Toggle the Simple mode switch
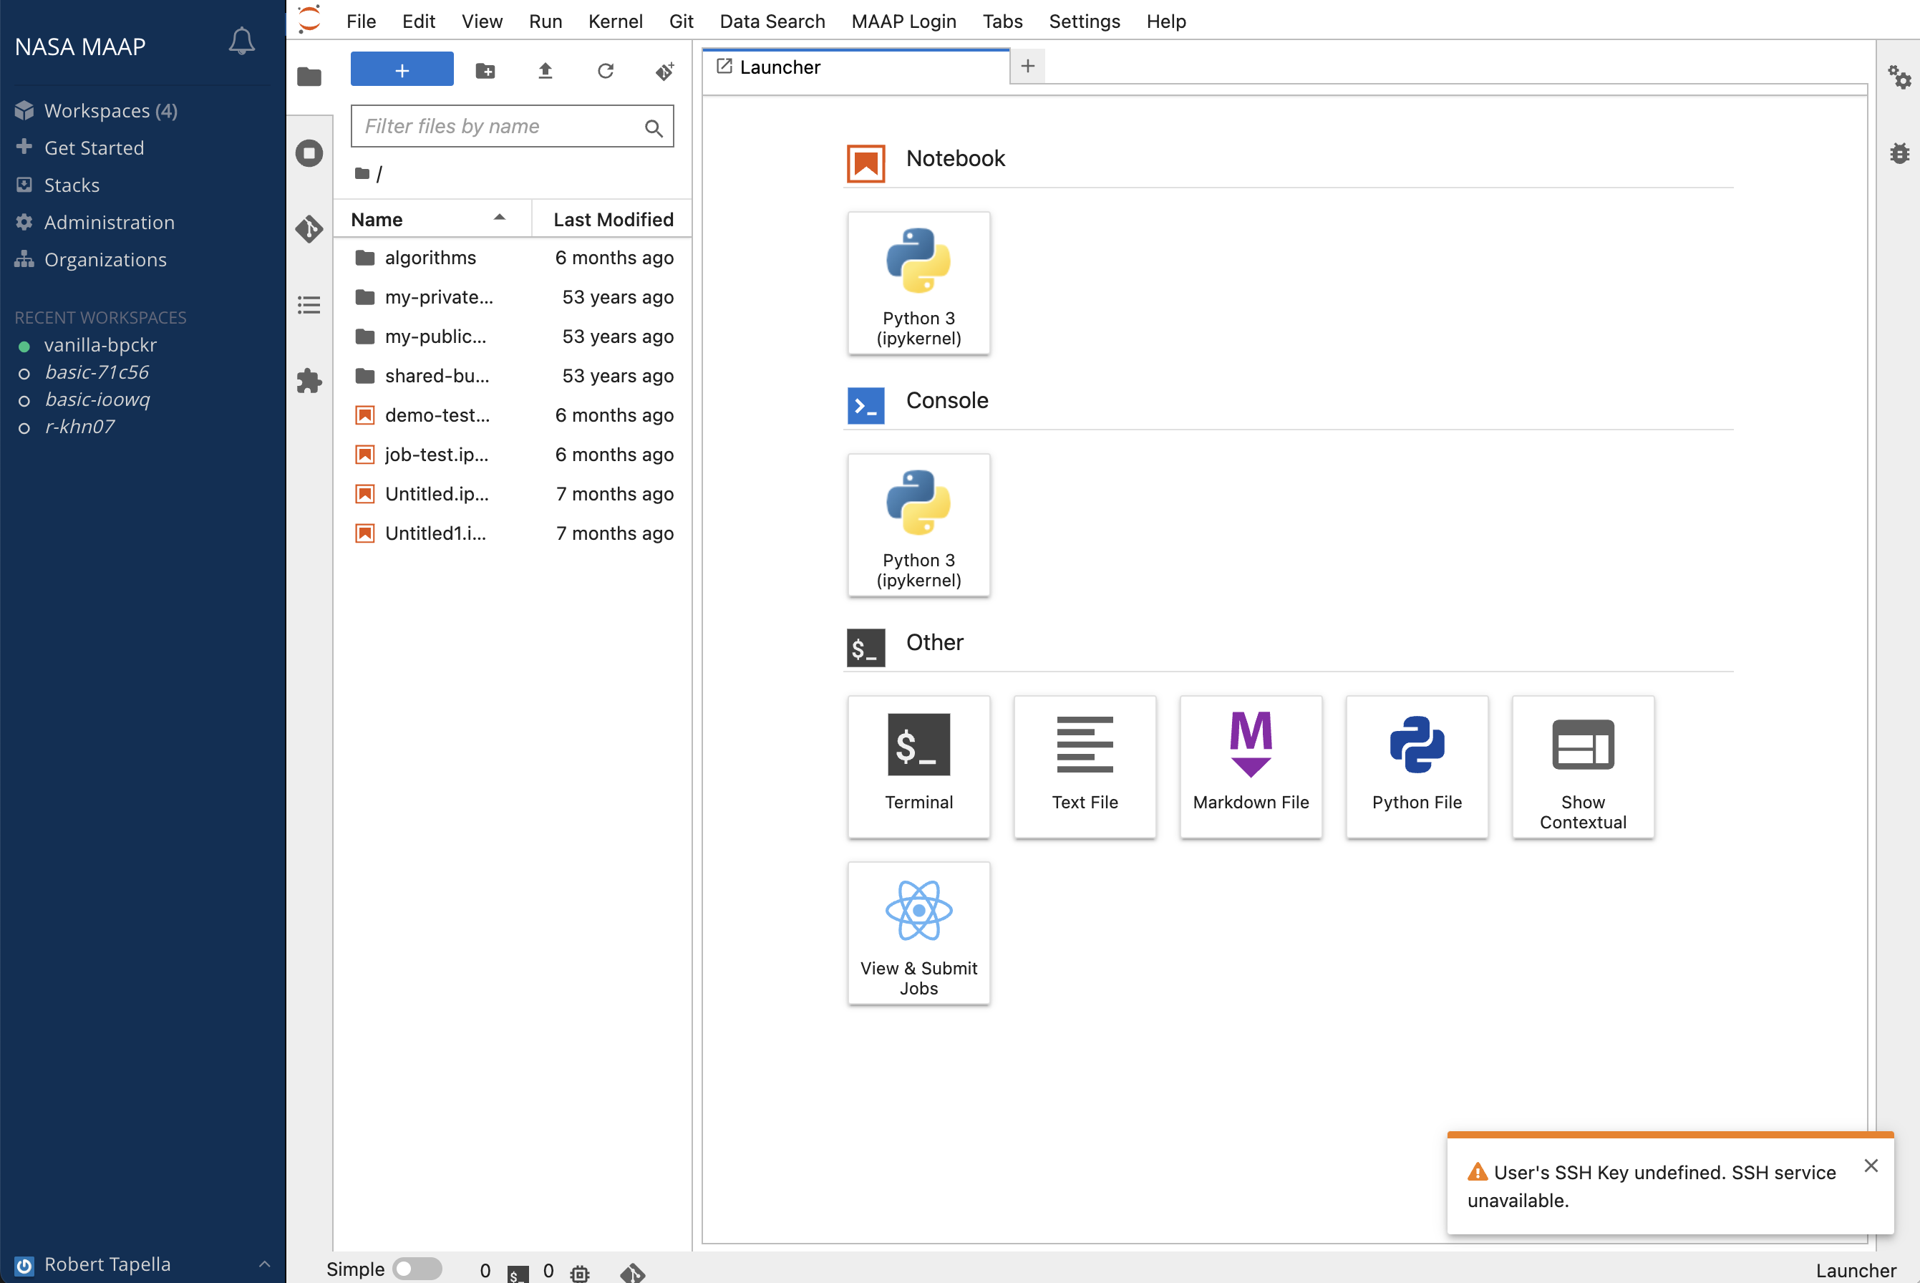This screenshot has width=1920, height=1283. click(417, 1269)
